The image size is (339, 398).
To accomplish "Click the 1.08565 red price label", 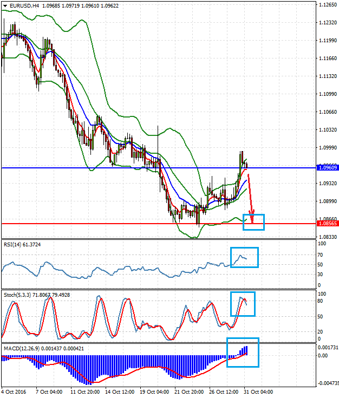I will tap(327, 224).
